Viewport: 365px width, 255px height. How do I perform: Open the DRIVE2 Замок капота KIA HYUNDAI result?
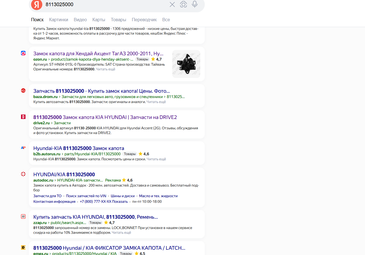(x=105, y=117)
